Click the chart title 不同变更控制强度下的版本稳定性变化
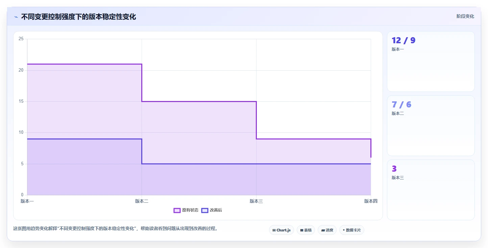The height and width of the screenshot is (248, 488). pyautogui.click(x=78, y=17)
